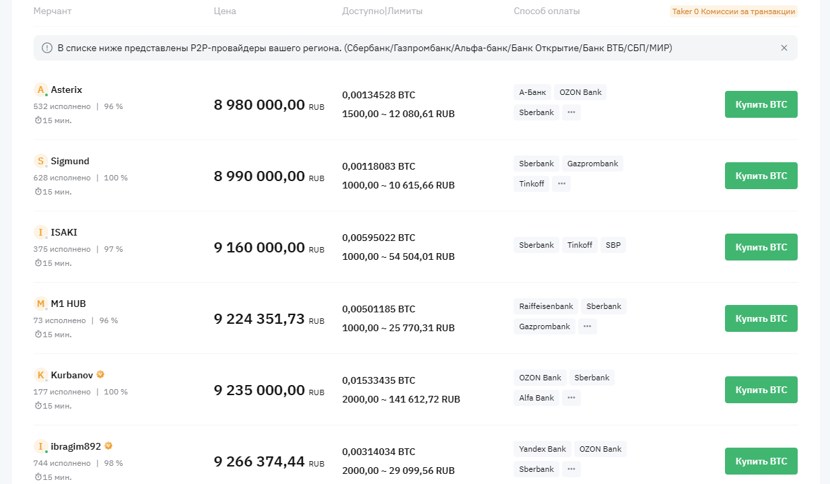
Task: Buy BTC from ISAKI
Action: (x=761, y=247)
